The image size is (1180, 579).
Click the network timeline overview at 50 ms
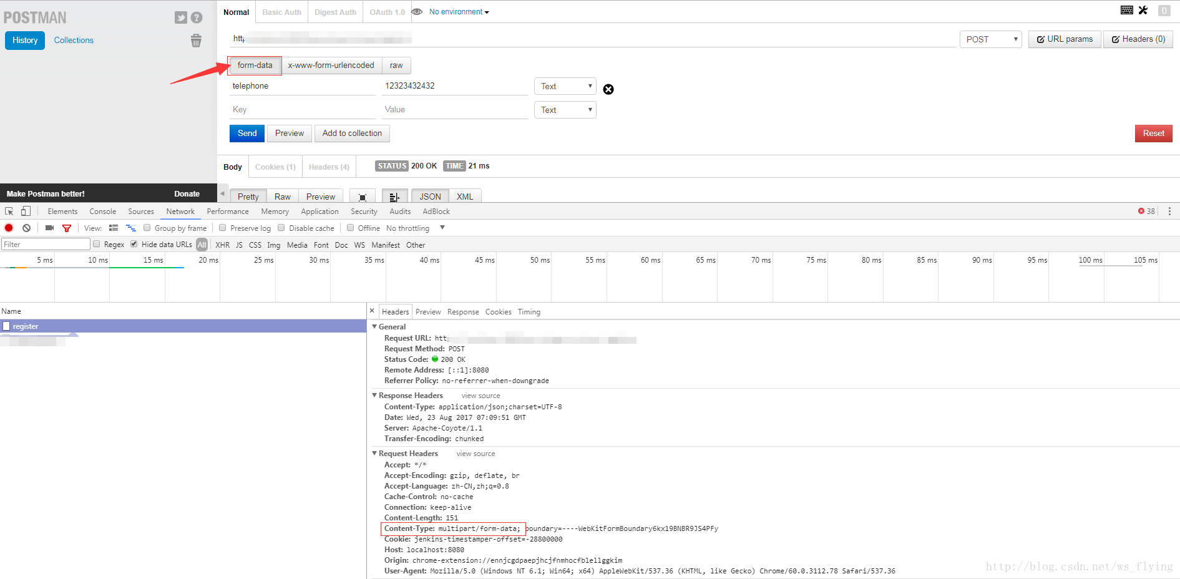(x=539, y=260)
